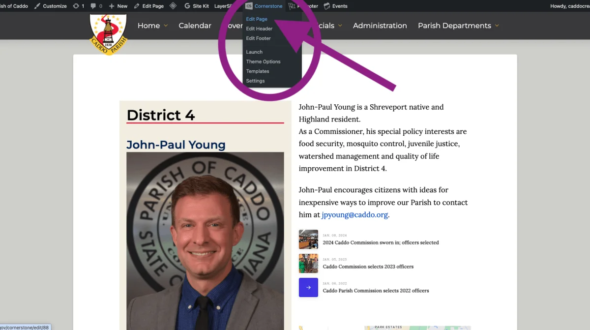
Task: Click the Caddo Parish shield logo
Action: 108,33
